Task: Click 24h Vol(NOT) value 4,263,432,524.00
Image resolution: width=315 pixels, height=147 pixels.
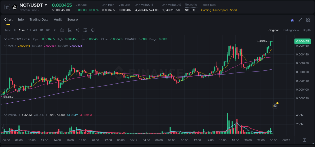Action: (147, 10)
